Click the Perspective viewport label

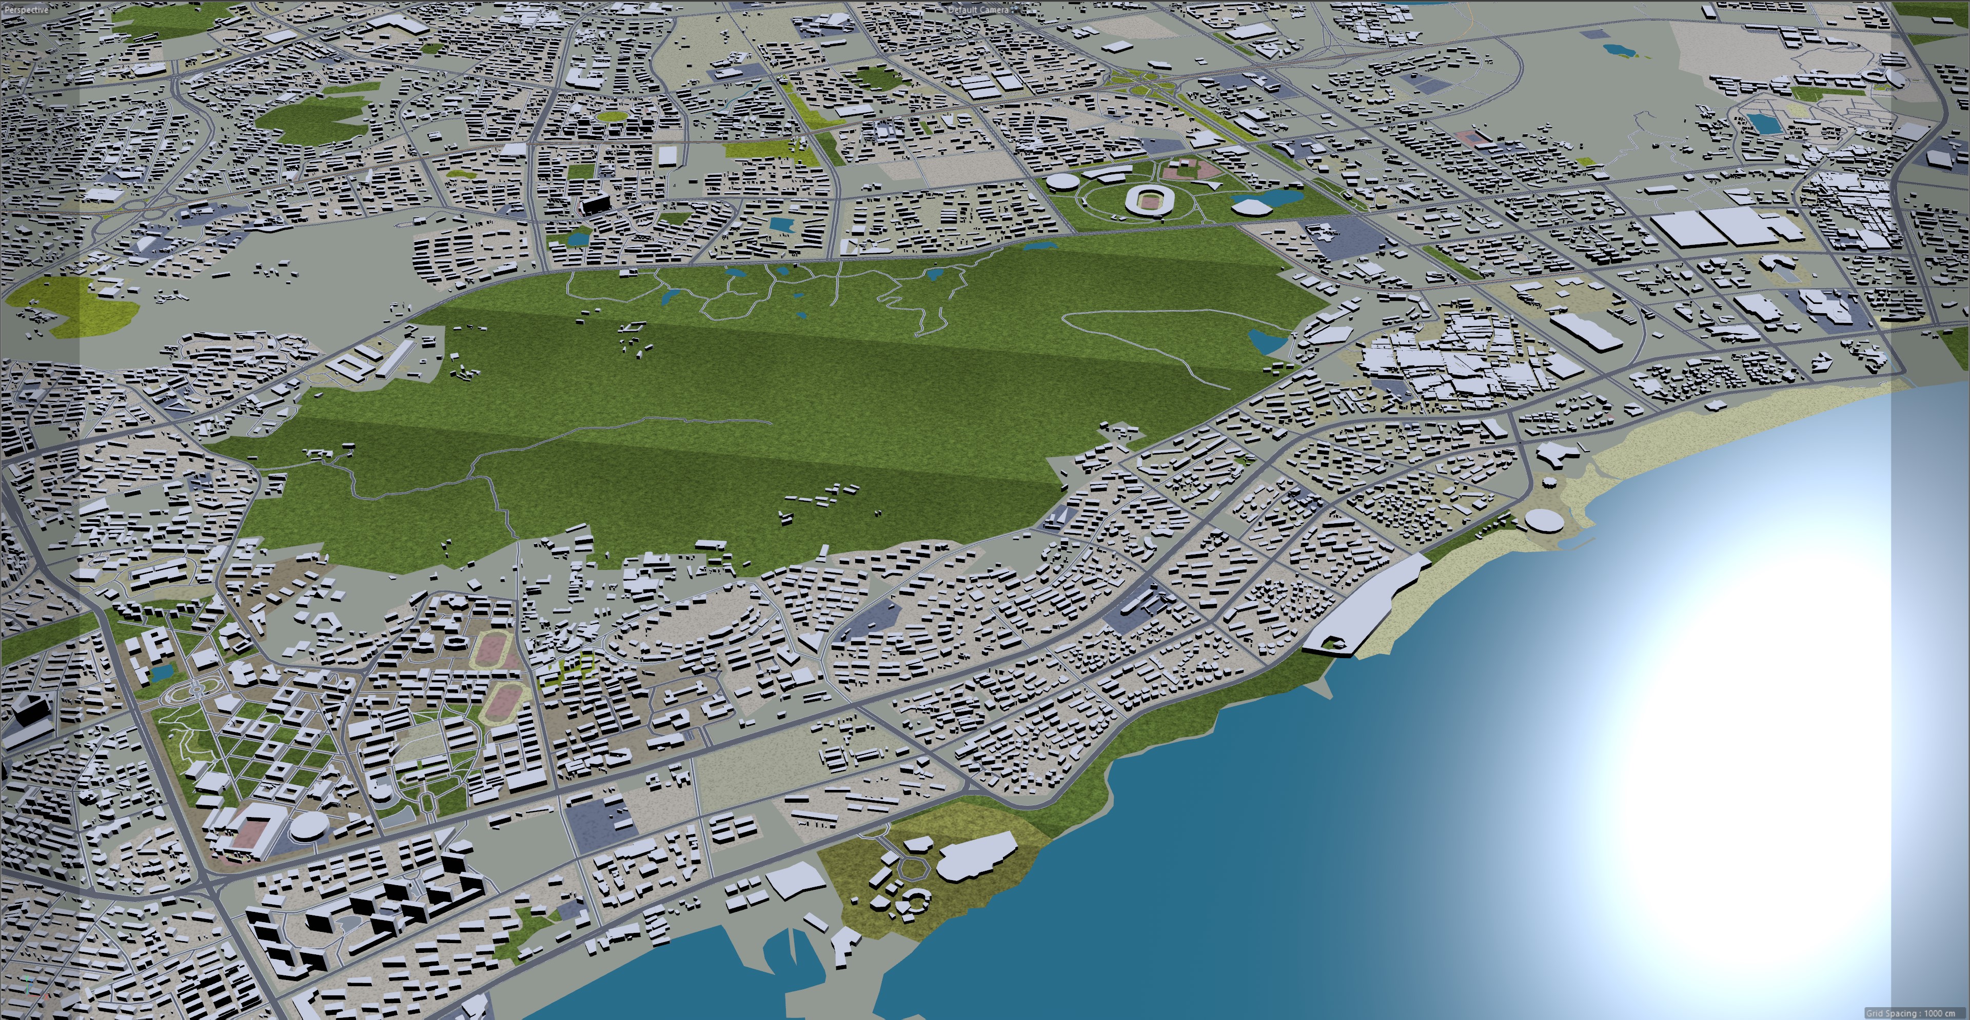click(26, 10)
